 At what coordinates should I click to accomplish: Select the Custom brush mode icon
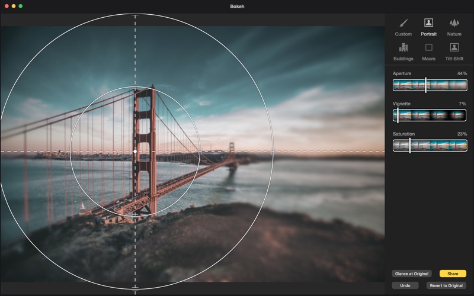[x=403, y=23]
